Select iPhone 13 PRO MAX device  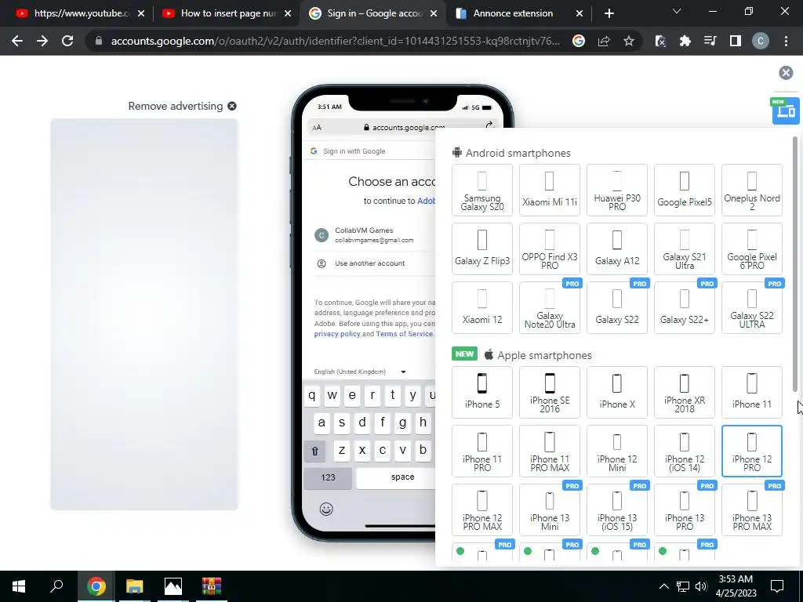[x=752, y=510]
